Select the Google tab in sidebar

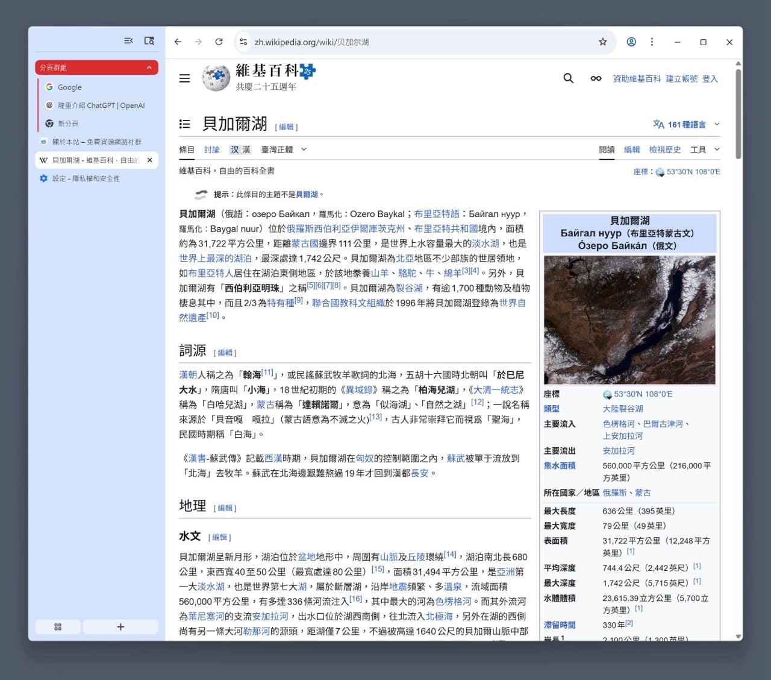[x=70, y=87]
